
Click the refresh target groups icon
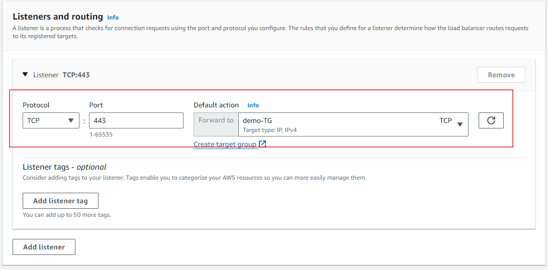pos(491,120)
